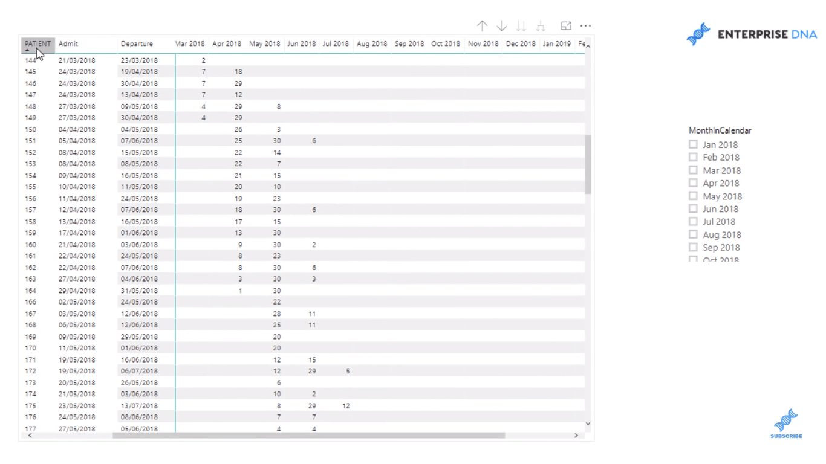Select patient 166 cell
The width and height of the screenshot is (826, 464).
click(30, 302)
